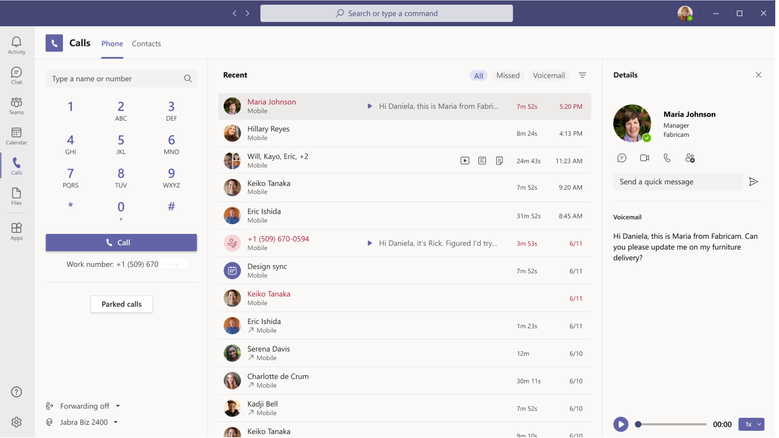779x438 pixels.
Task: Click the send message arrow icon
Action: [x=755, y=181]
